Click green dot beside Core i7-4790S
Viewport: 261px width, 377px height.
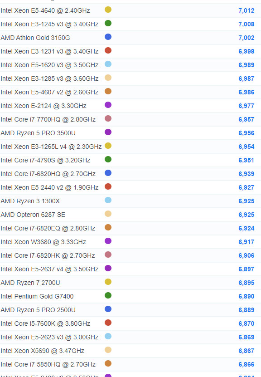click(x=108, y=159)
